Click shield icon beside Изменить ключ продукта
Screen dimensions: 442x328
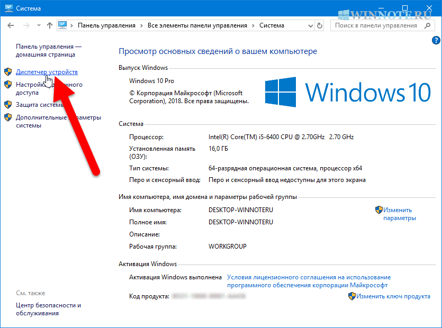(x=352, y=296)
